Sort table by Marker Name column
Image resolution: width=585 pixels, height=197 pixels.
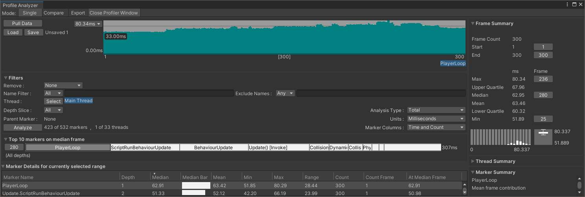click(61, 177)
